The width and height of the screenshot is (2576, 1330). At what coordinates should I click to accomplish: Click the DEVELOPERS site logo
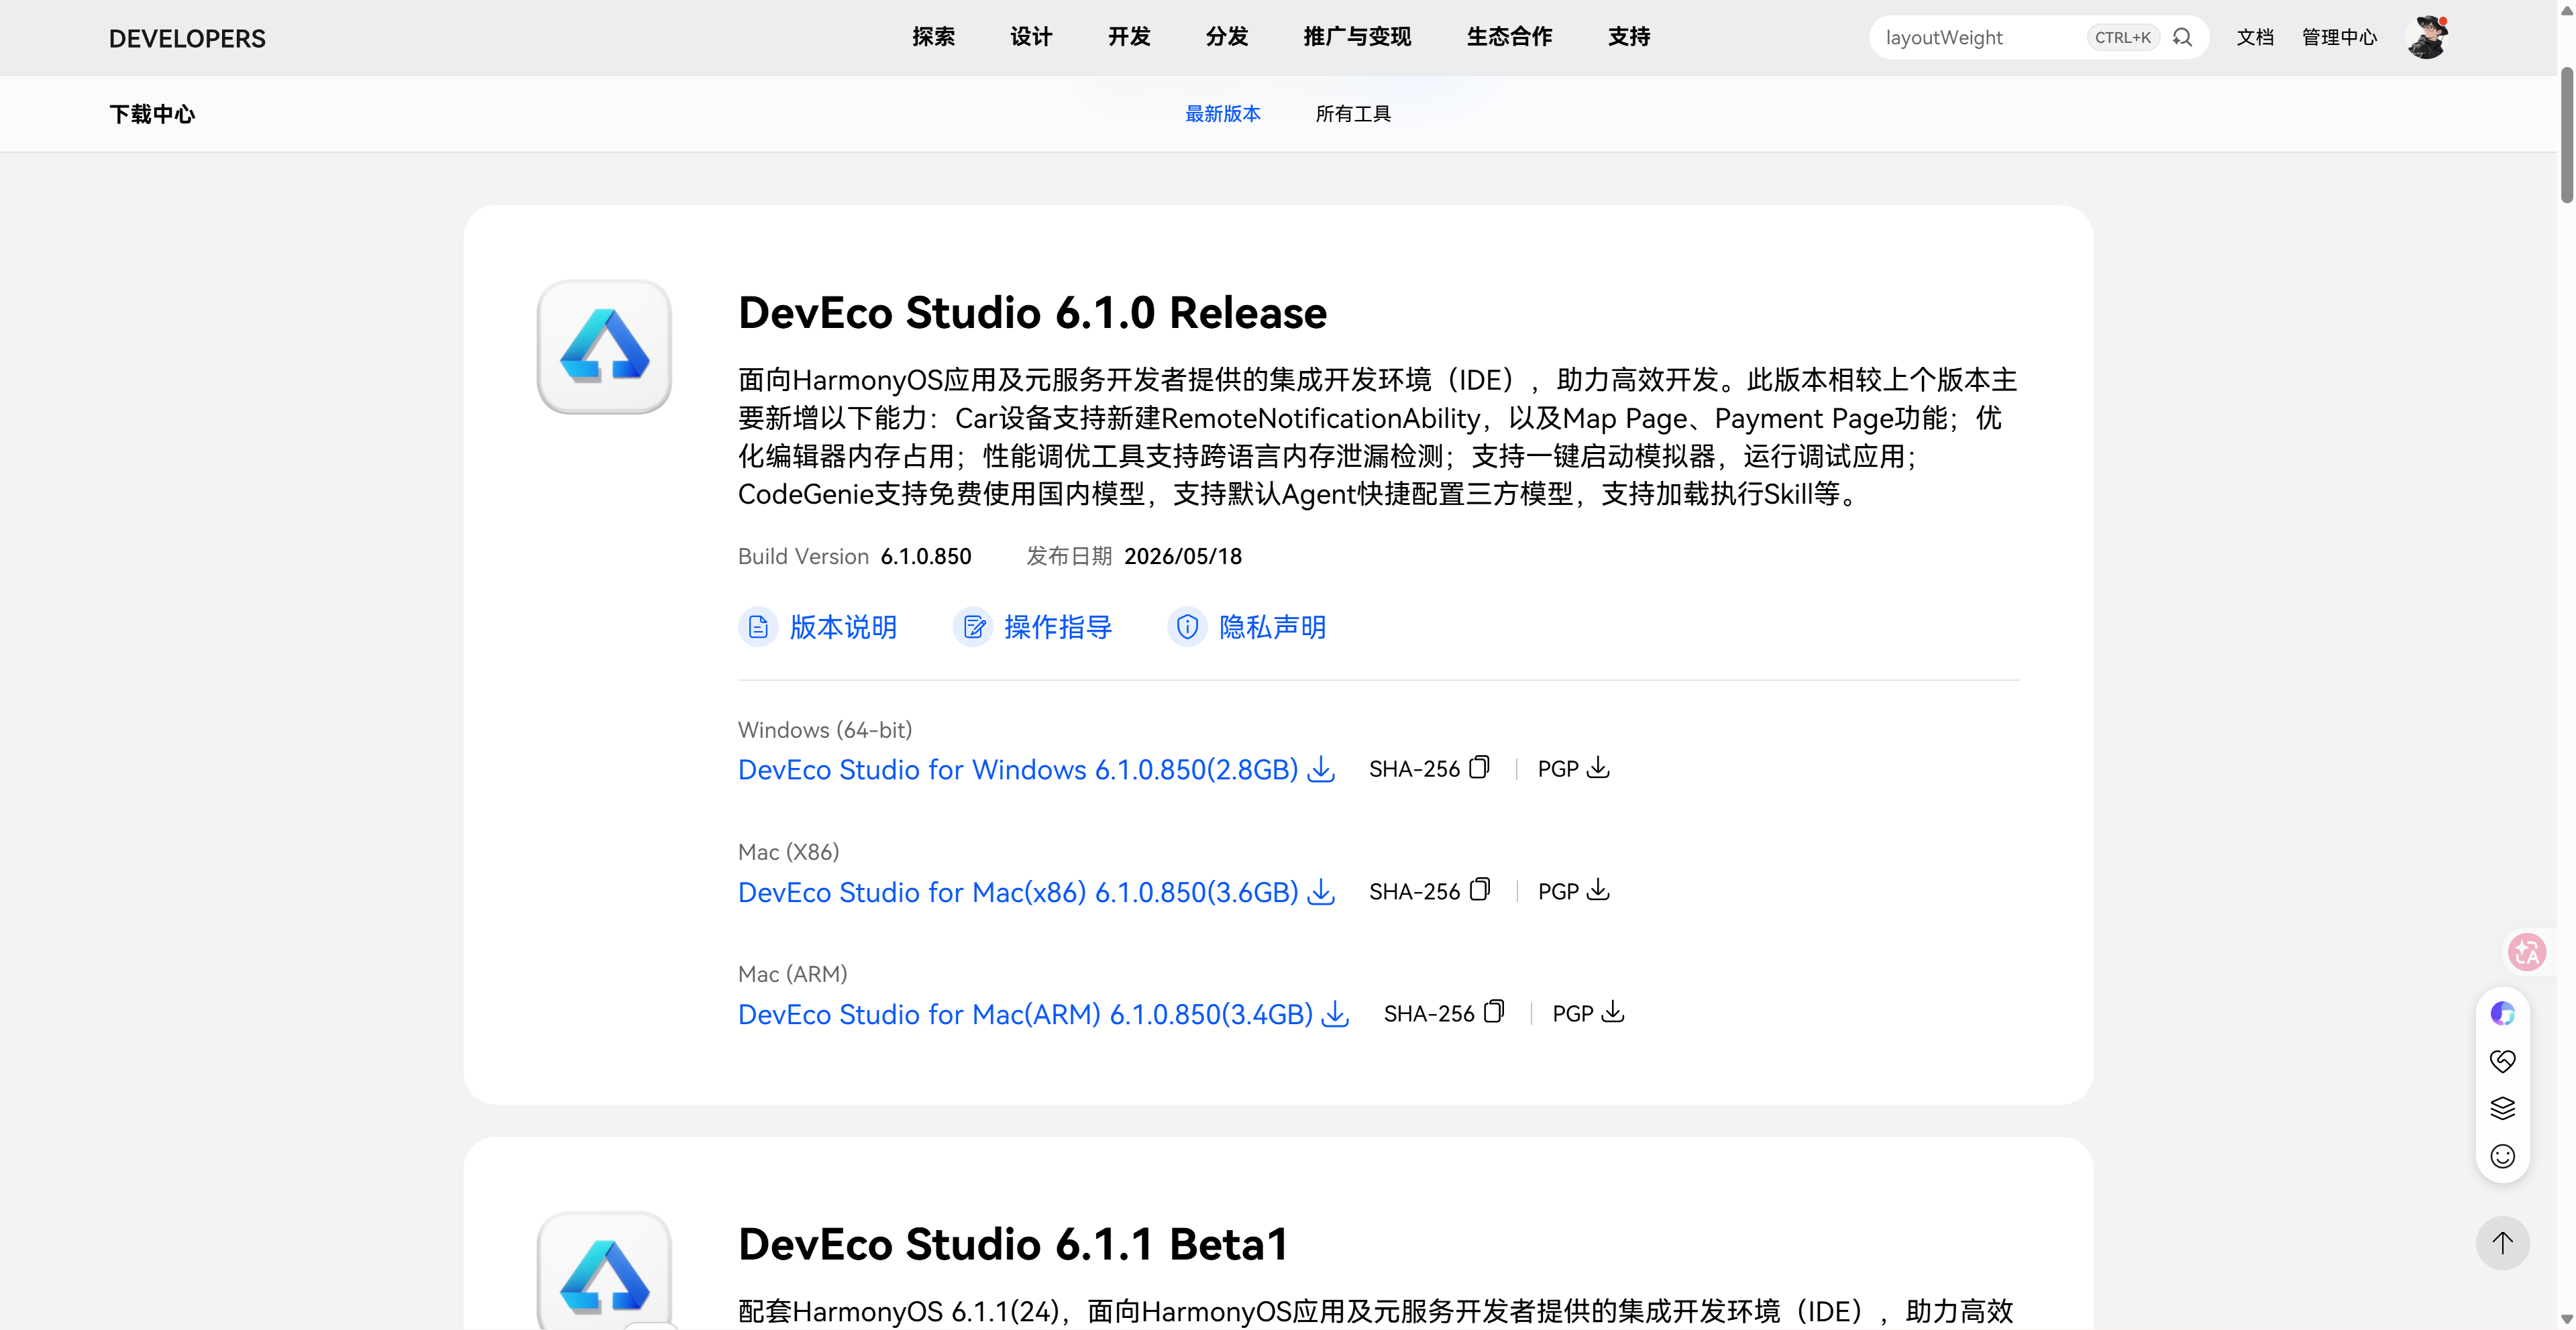coord(187,39)
